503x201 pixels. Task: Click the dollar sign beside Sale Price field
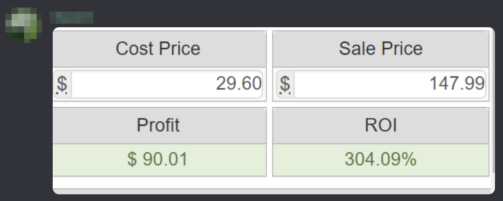(x=285, y=84)
